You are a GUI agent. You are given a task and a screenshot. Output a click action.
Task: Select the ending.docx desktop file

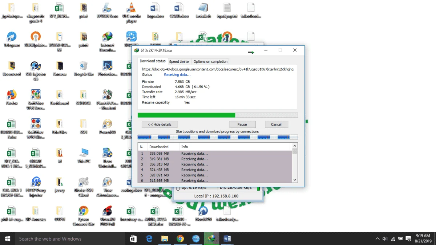[x=131, y=185]
